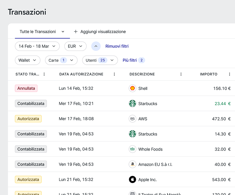The image size is (235, 195).
Task: Select the Tutte le Transazioni tab
Action: [x=42, y=32]
